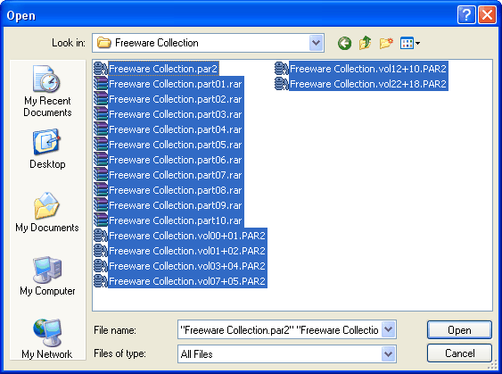Image resolution: width=502 pixels, height=374 pixels.
Task: Click the green Back navigation arrow icon
Action: pyautogui.click(x=344, y=43)
